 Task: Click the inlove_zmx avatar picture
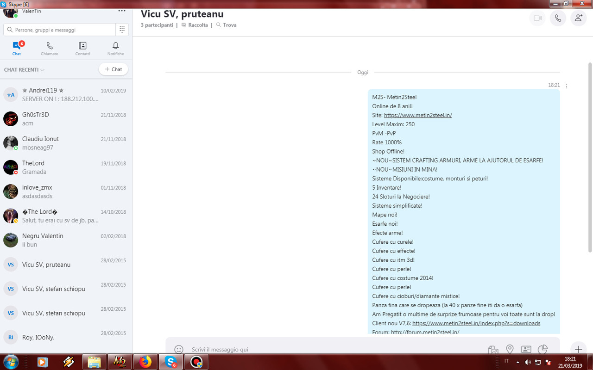coord(11,191)
